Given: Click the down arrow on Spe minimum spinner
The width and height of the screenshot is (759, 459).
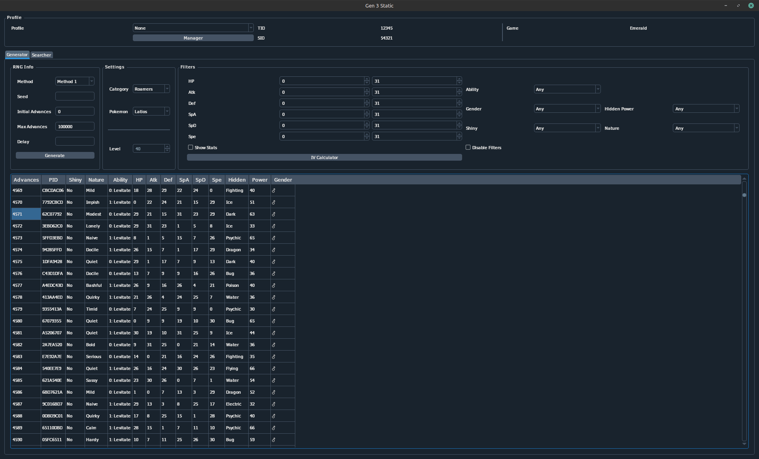Looking at the screenshot, I should coord(366,138).
